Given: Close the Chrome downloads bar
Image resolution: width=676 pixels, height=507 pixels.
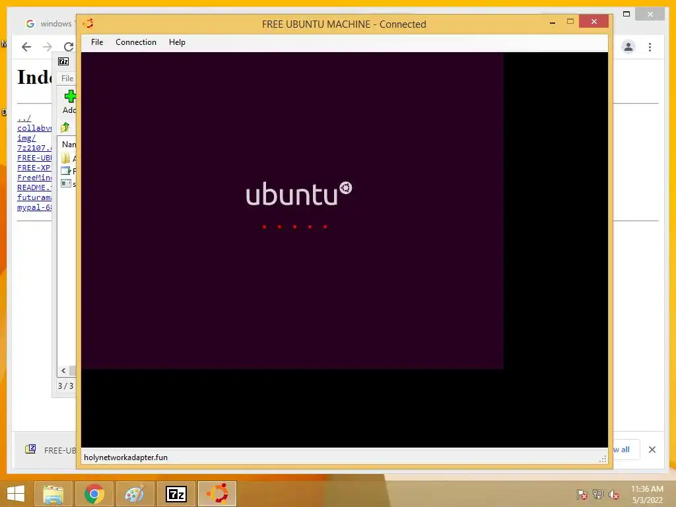Looking at the screenshot, I should [652, 450].
